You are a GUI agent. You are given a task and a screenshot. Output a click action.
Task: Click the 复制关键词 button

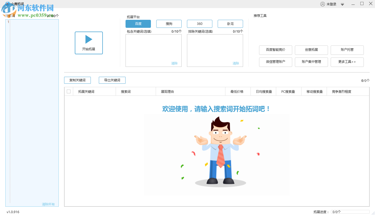coord(77,80)
